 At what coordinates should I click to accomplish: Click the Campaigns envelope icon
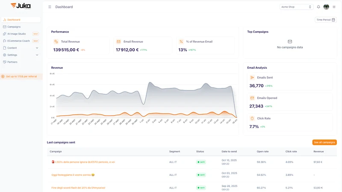(x=5, y=27)
